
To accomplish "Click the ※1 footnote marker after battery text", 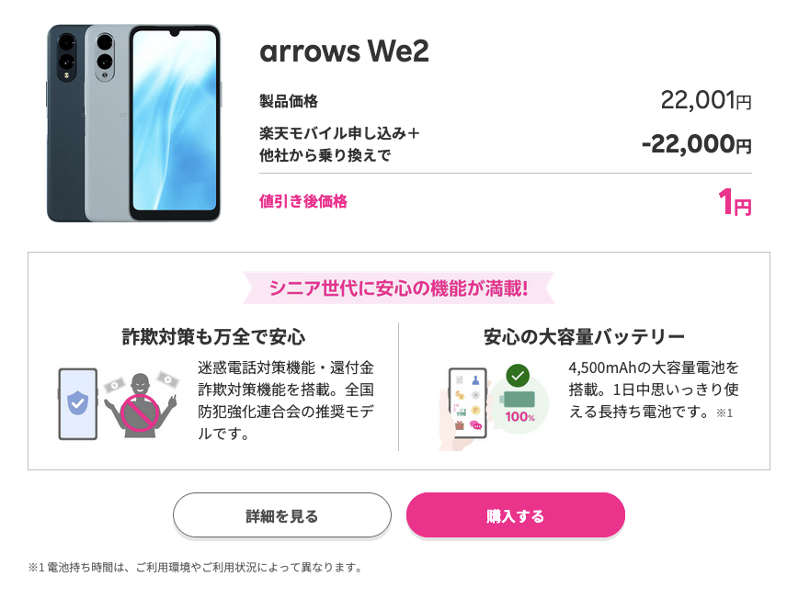I will (x=724, y=413).
